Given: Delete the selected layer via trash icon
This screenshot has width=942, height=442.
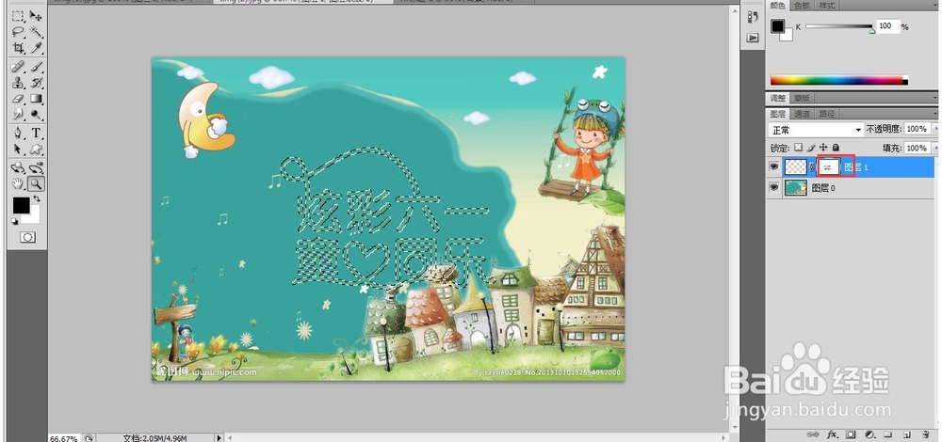Looking at the screenshot, I should [926, 434].
